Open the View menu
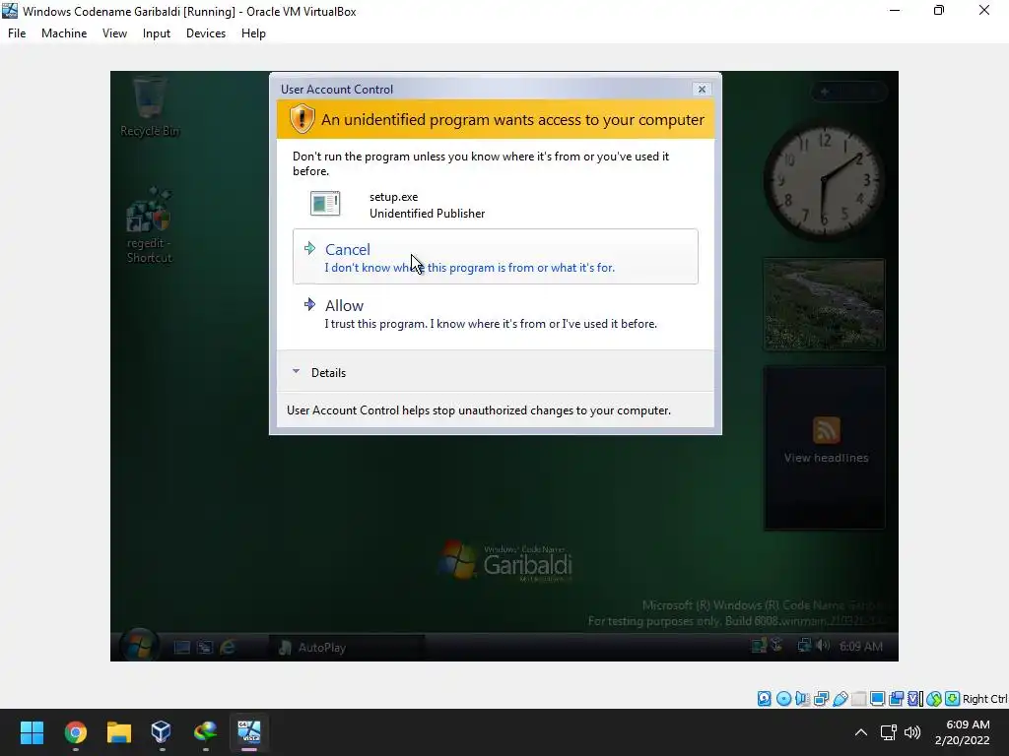This screenshot has width=1009, height=756. 114,33
